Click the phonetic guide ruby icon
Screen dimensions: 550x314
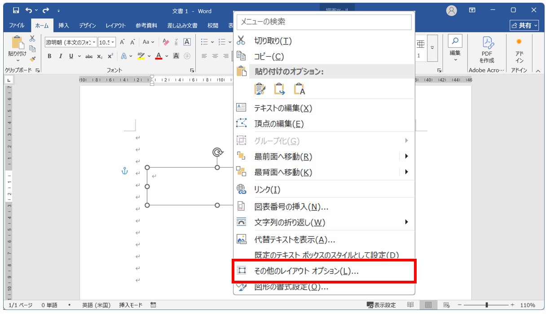(176, 42)
